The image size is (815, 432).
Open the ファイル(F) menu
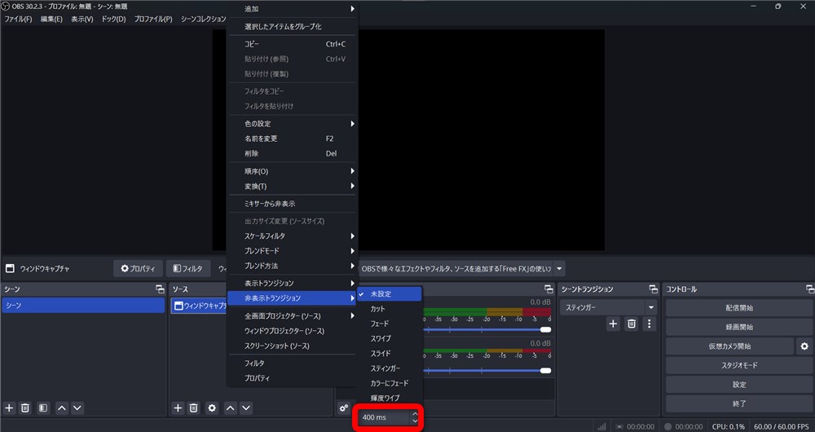point(18,20)
